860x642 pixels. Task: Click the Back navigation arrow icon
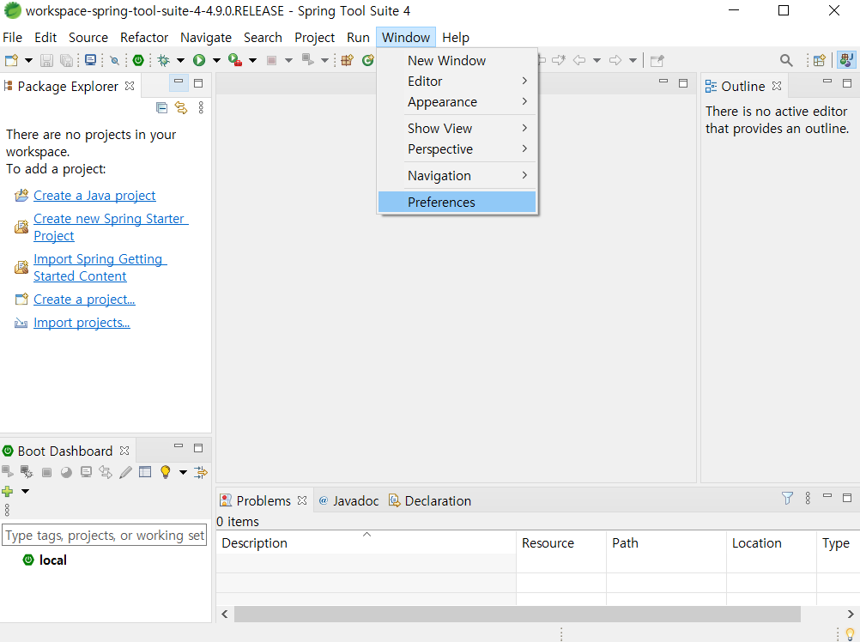coord(579,60)
